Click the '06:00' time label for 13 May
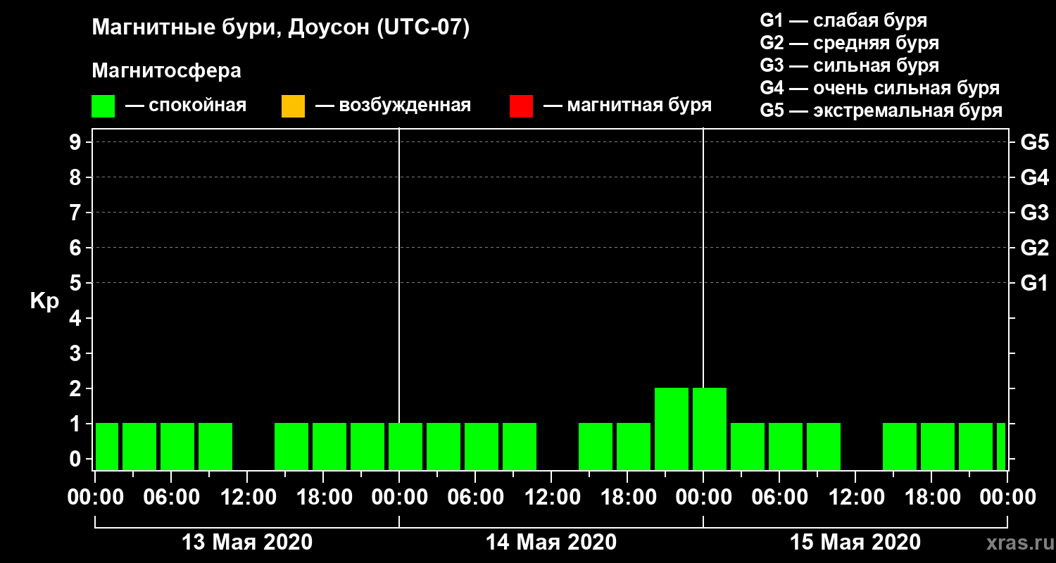Image resolution: width=1056 pixels, height=563 pixels. pyautogui.click(x=171, y=498)
